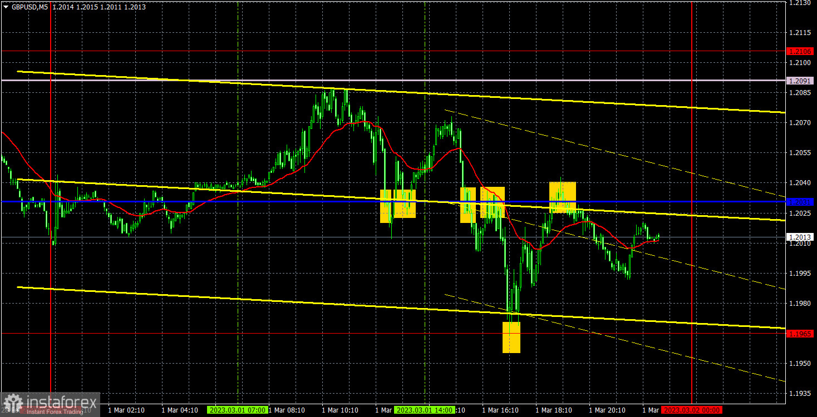Viewport: 817px width, 417px height.
Task: Click the 1.1980 price on the scale
Action: [x=800, y=303]
